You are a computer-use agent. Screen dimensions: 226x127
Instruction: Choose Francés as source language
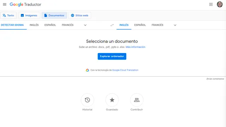67,25
